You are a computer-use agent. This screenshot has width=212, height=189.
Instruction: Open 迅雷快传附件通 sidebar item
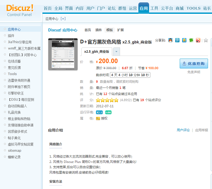tap(19, 80)
